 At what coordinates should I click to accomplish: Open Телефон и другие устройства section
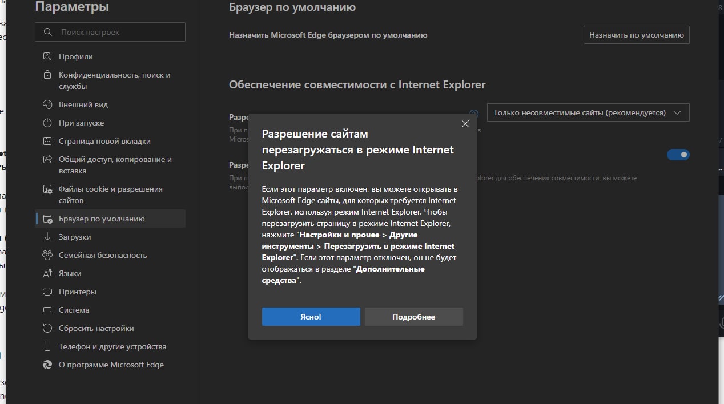[110, 346]
